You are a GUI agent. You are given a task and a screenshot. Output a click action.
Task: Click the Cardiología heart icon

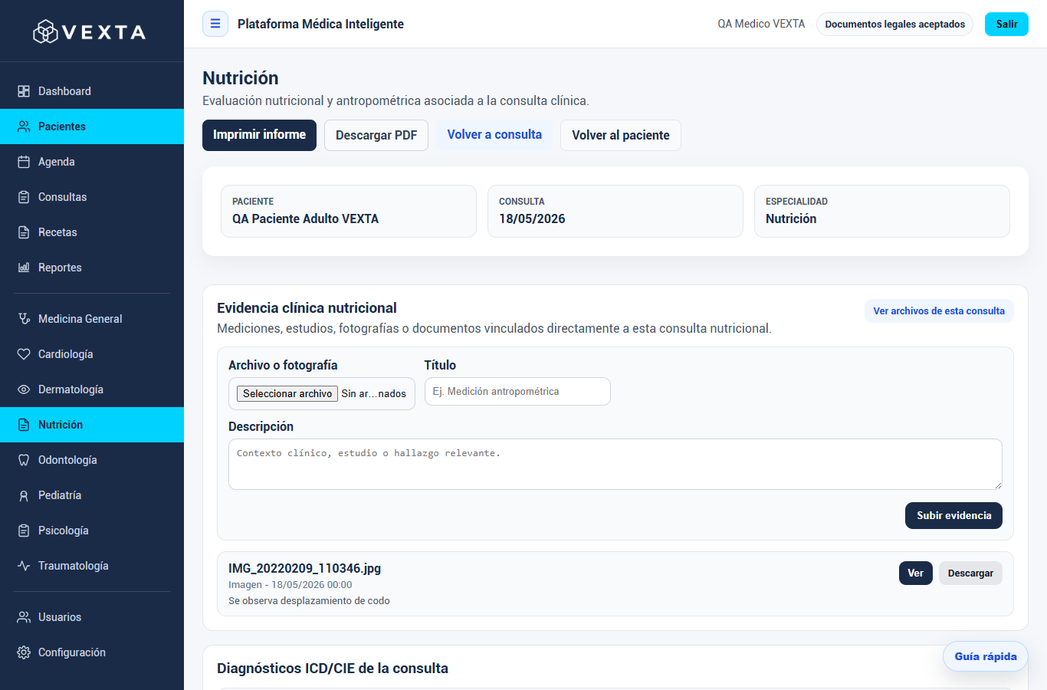tap(24, 354)
